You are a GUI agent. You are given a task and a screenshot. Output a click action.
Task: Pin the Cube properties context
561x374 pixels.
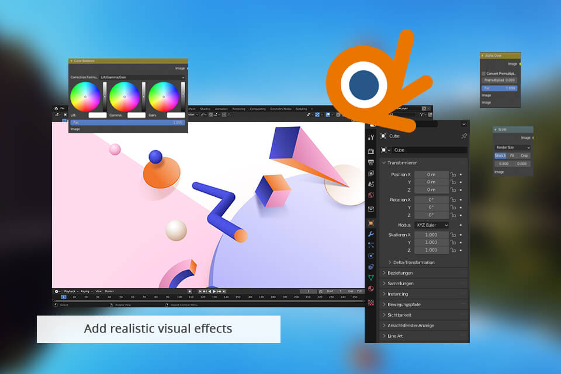[464, 136]
